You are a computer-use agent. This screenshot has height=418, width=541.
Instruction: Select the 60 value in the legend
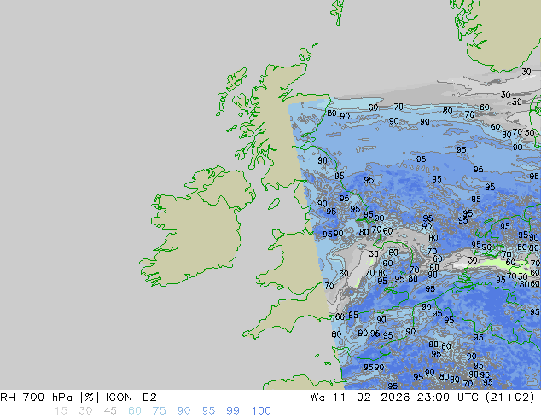[x=135, y=411]
